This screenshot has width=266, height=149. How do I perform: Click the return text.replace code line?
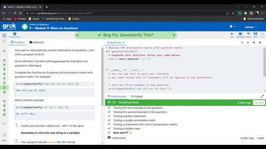(129, 59)
